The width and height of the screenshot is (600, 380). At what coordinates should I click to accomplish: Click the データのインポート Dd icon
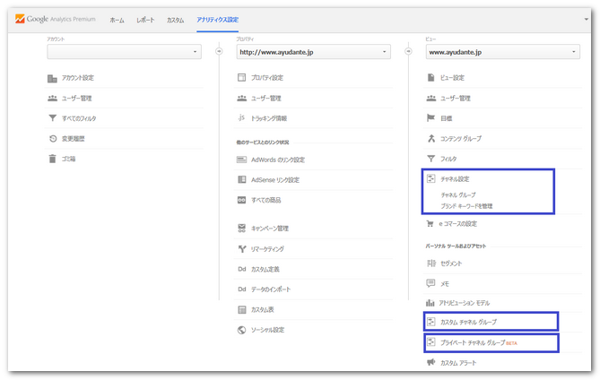[x=241, y=289]
